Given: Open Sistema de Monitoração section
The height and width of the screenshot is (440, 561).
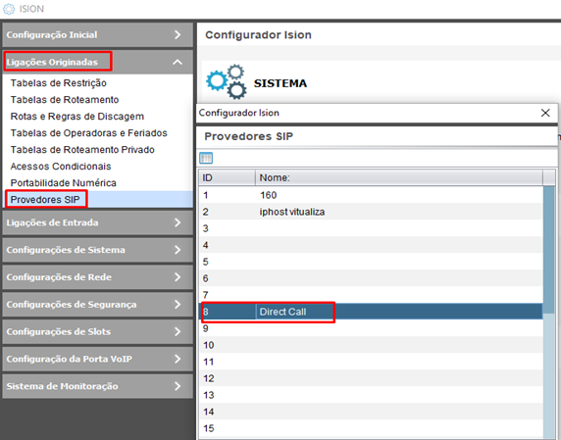Looking at the screenshot, I should point(98,386).
